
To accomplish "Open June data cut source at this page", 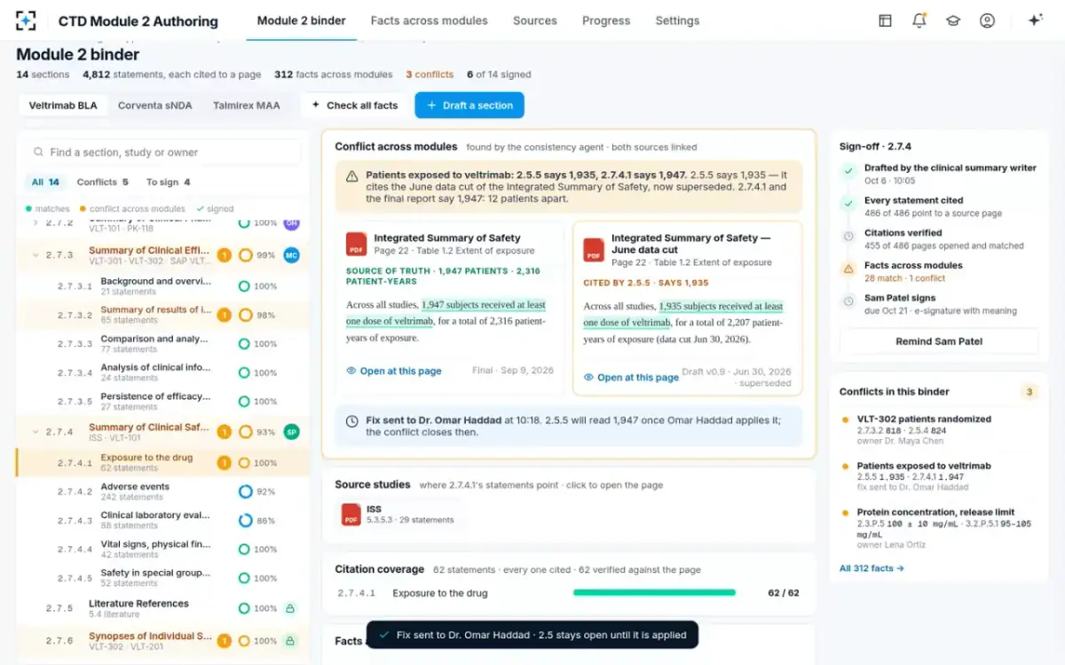I will (631, 378).
